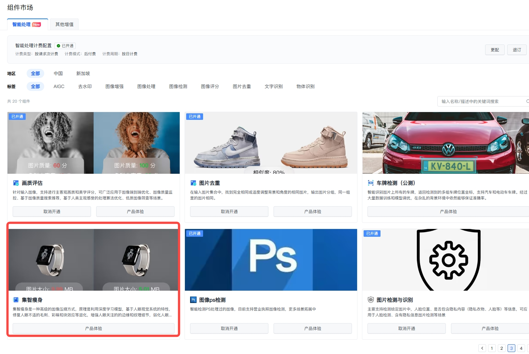Click the 图像ps检测 card title
This screenshot has height=354, width=529.
(212, 300)
